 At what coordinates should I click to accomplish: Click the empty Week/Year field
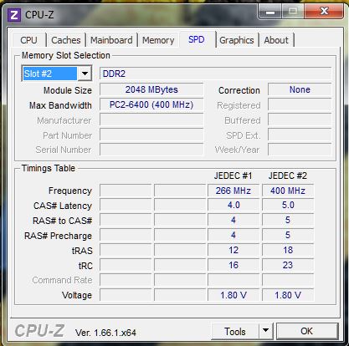(x=300, y=150)
